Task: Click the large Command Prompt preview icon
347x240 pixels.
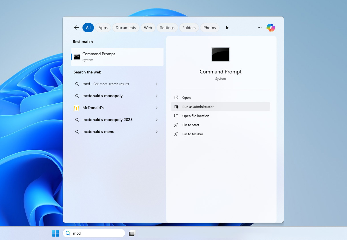Action: [x=220, y=54]
